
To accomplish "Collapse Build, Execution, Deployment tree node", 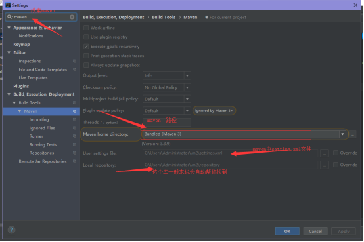I will click(x=9, y=94).
